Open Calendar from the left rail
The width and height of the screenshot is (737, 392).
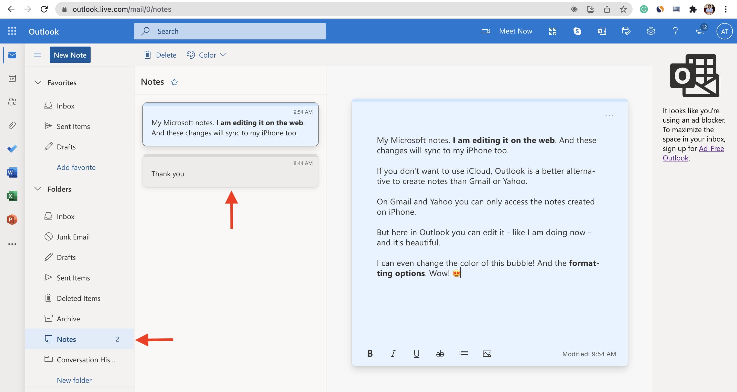click(x=12, y=78)
